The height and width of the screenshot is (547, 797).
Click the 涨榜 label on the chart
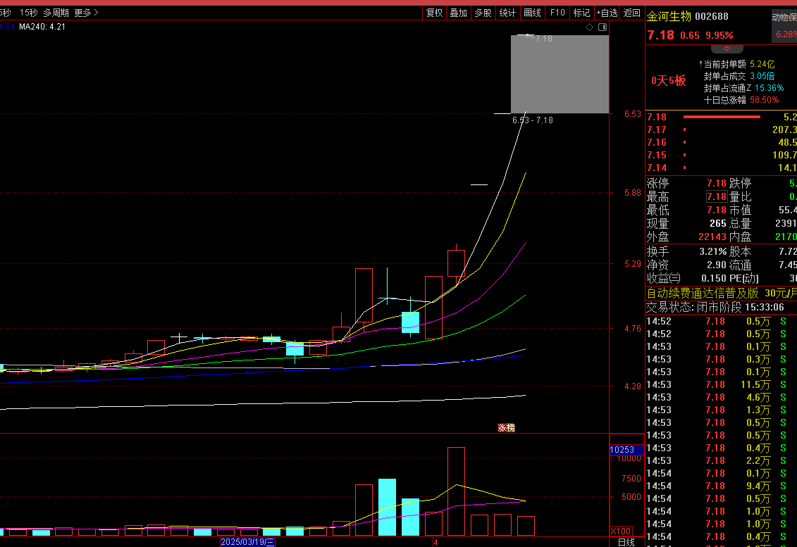506,427
